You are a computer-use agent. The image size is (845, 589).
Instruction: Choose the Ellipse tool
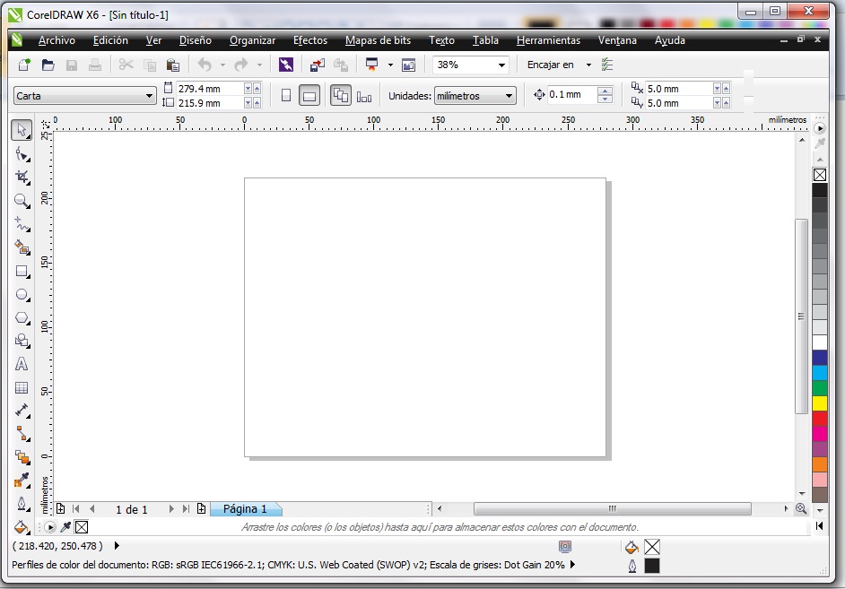click(x=22, y=294)
